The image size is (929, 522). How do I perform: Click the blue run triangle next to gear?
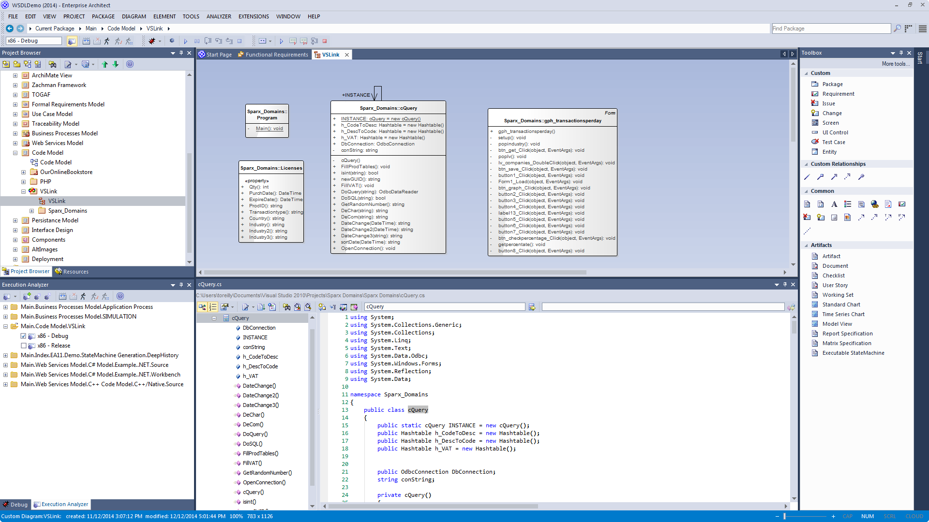click(185, 41)
